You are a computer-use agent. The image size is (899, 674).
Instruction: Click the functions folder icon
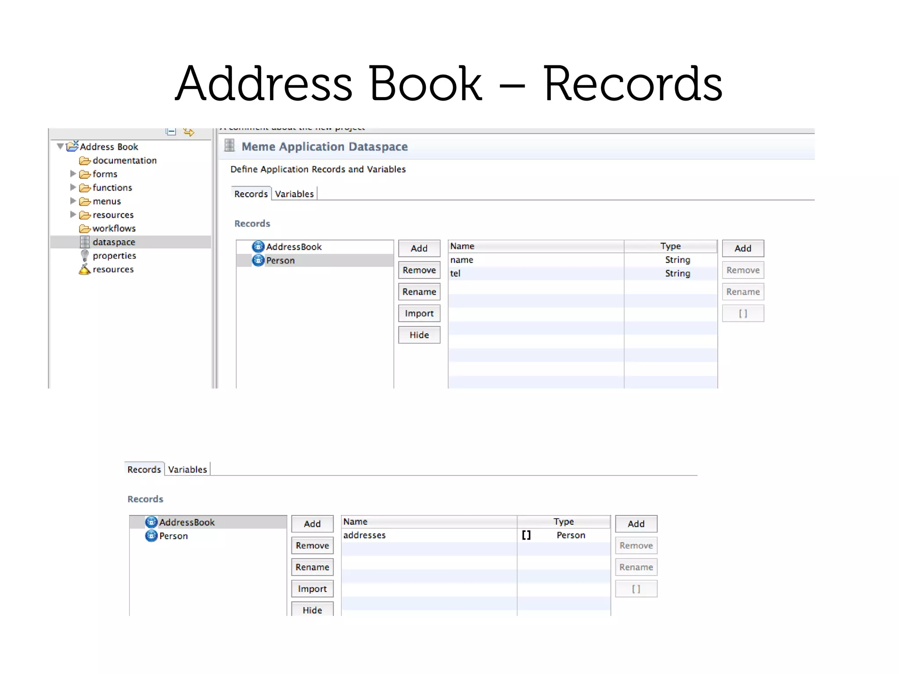85,187
